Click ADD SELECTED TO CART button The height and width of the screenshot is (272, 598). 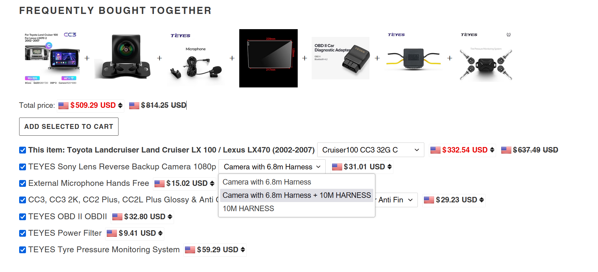coord(69,127)
